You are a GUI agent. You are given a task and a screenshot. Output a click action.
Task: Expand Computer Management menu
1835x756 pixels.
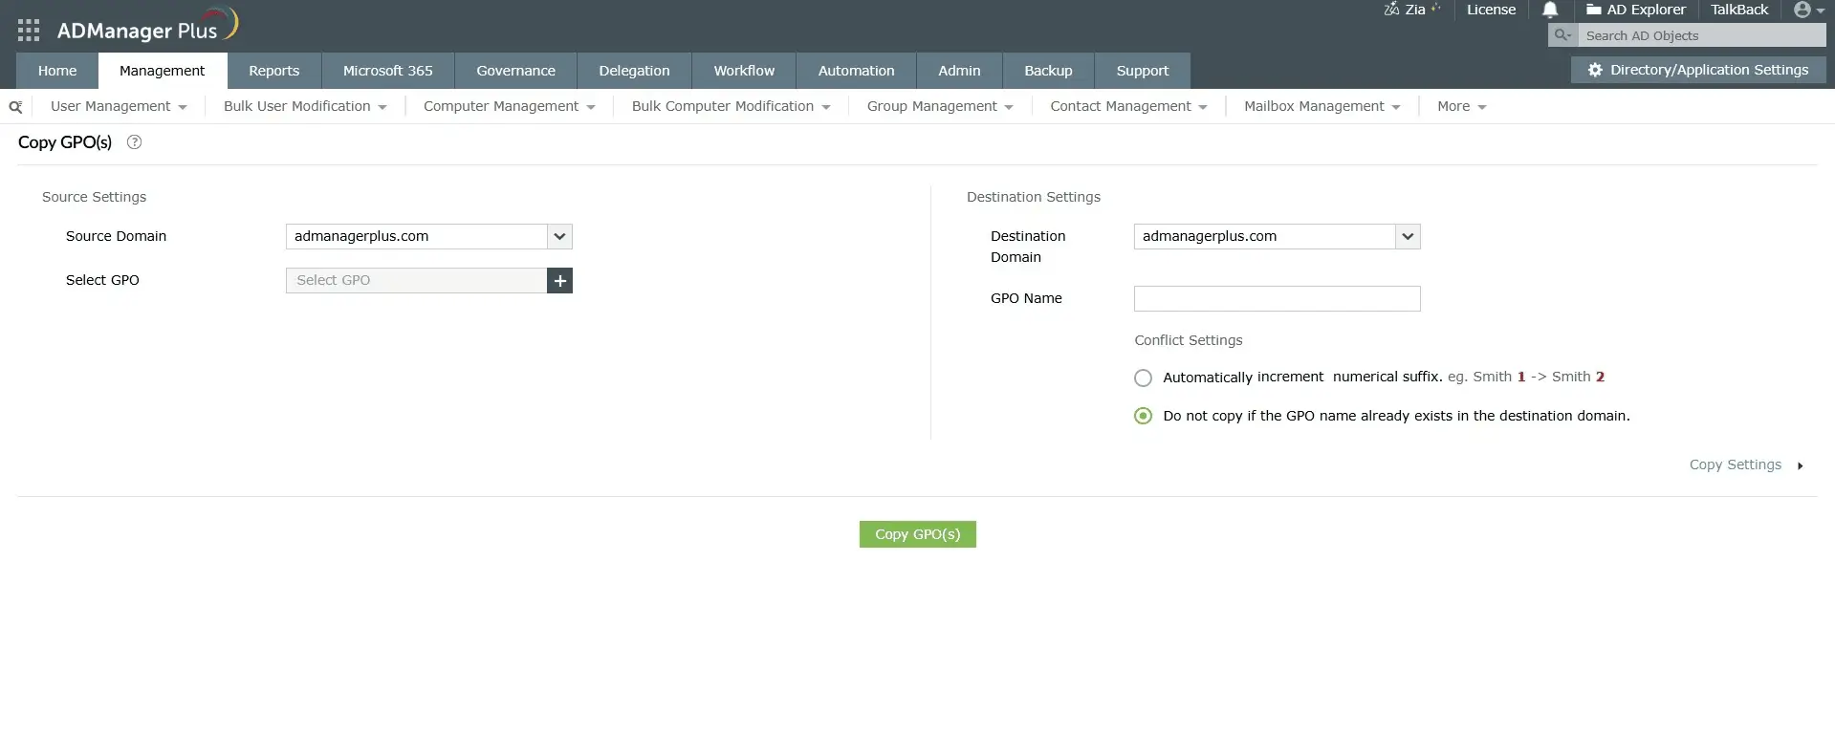510,106
